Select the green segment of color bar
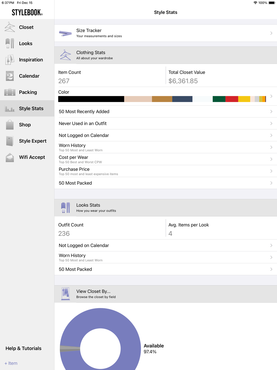Image resolution: width=277 pixels, height=370 pixels. click(219, 99)
